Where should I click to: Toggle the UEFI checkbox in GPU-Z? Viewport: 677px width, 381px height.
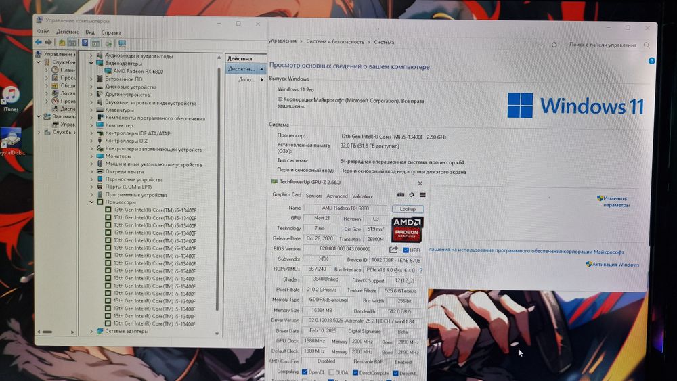pyautogui.click(x=406, y=250)
